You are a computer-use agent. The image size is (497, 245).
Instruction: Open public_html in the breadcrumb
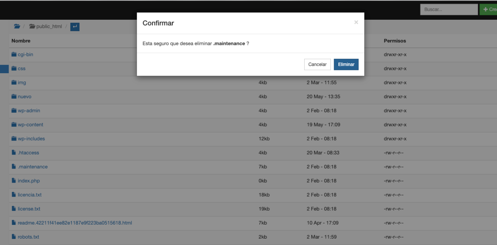click(x=49, y=27)
